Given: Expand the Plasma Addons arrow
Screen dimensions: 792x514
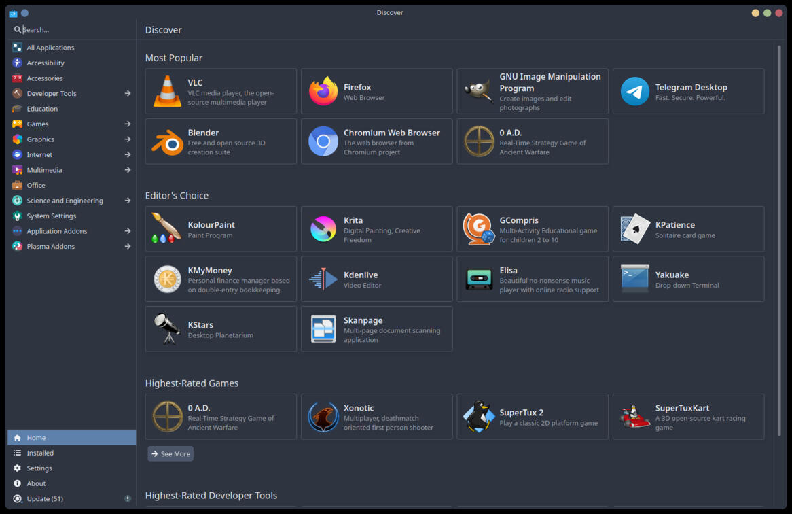Looking at the screenshot, I should click(128, 247).
